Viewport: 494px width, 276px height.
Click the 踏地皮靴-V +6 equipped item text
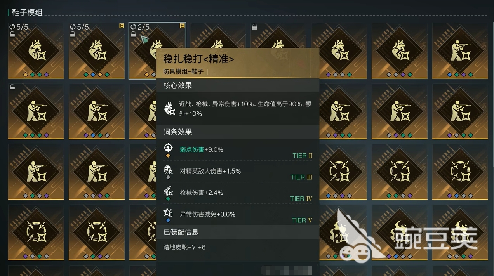pyautogui.click(x=184, y=247)
